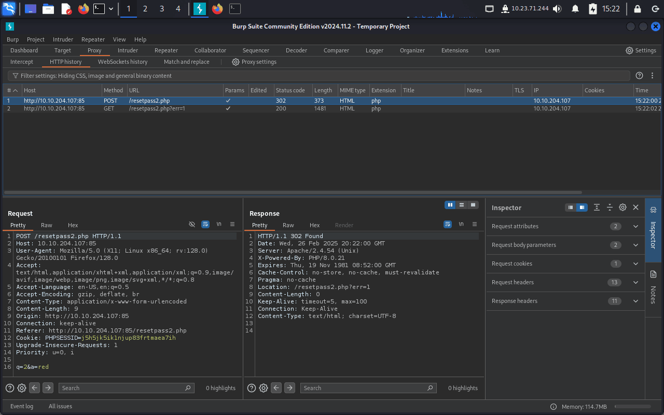The image size is (664, 415).
Task: Toggle line wrap in Request panel
Action: point(205,224)
